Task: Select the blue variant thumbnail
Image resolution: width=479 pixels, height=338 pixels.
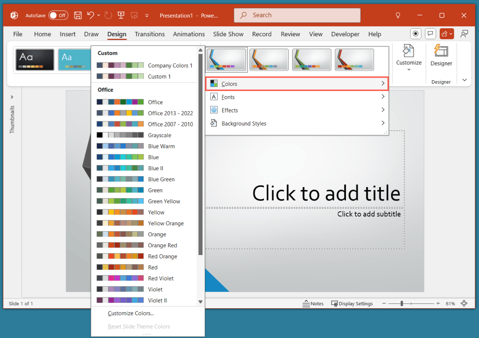Action: coord(227,60)
